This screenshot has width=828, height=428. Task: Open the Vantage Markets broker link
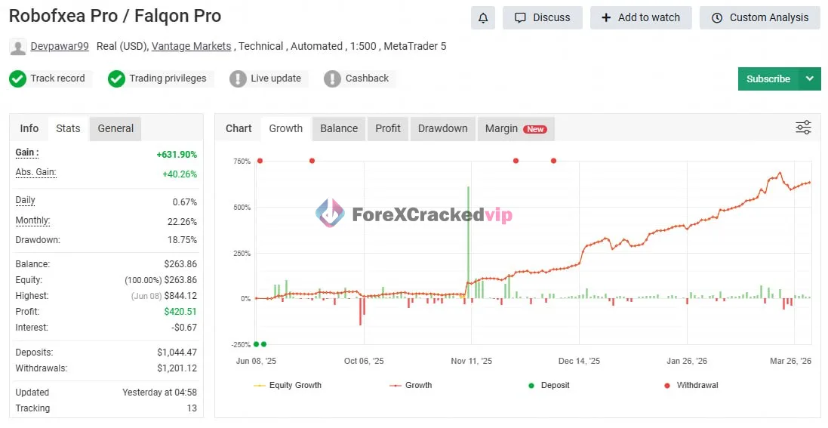191,46
